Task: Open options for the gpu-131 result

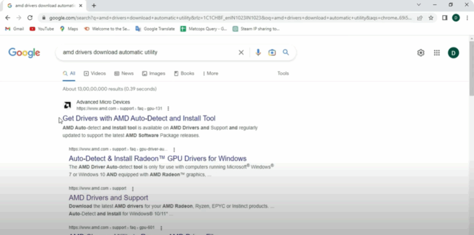Action: pos(168,108)
